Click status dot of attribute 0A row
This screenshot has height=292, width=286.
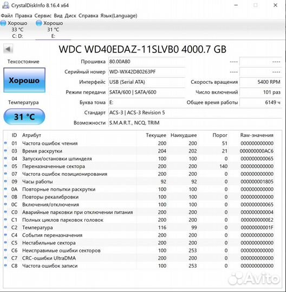pos(5,189)
